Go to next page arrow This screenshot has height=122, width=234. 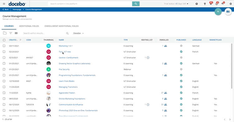pyautogui.click(x=230, y=119)
